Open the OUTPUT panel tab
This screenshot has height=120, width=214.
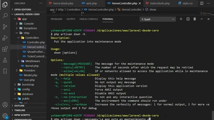pos(71,19)
